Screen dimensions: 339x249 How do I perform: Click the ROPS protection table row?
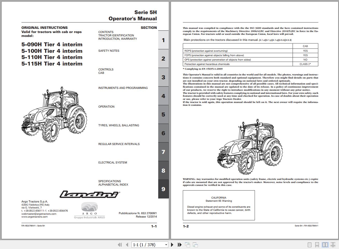[251, 51]
